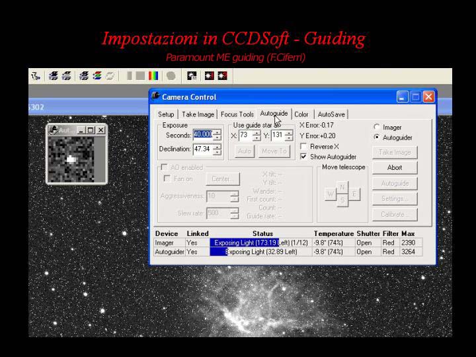The height and width of the screenshot is (357, 476).
Task: Click the guide star X value field
Action: point(246,135)
